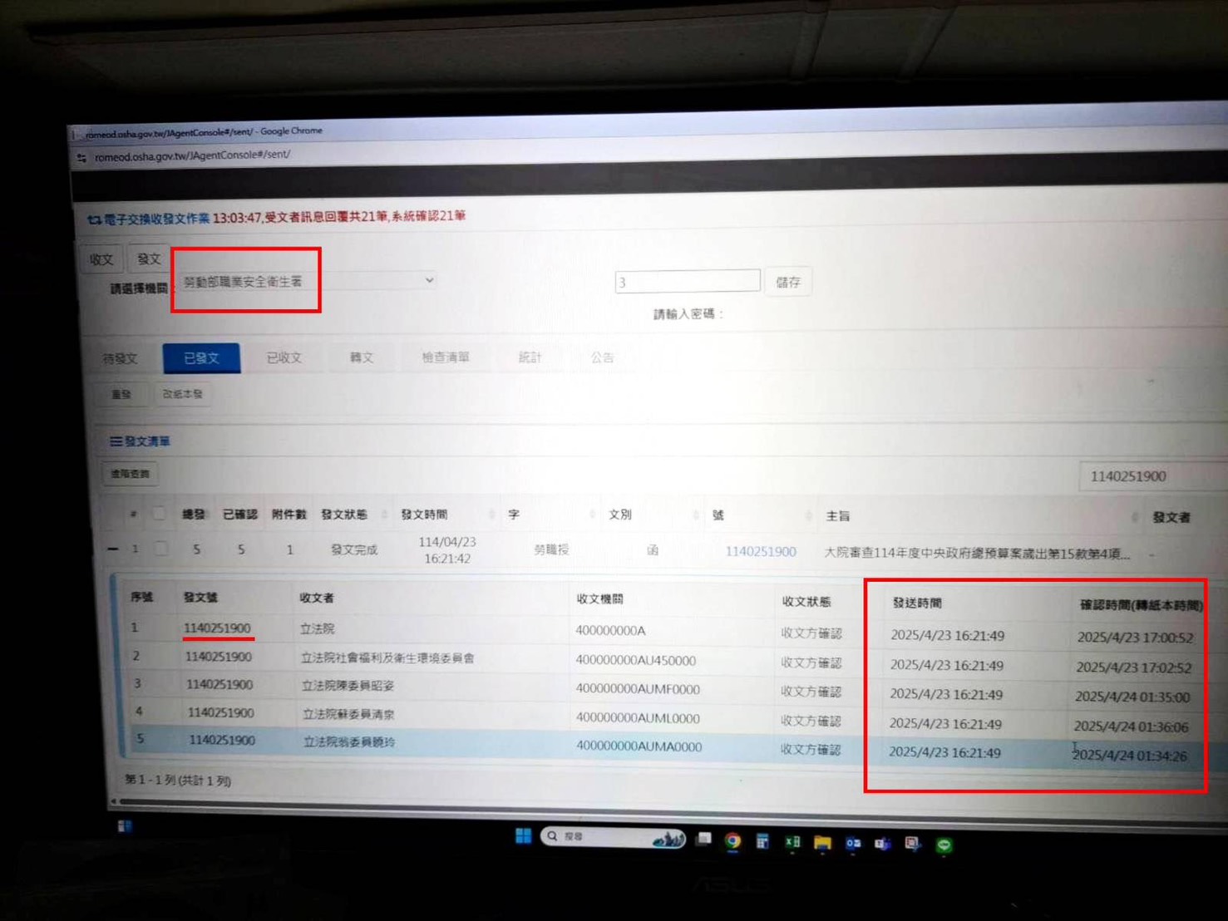The height and width of the screenshot is (921, 1228).
Task: Toggle the select-all checkbox in table header
Action: (x=159, y=514)
